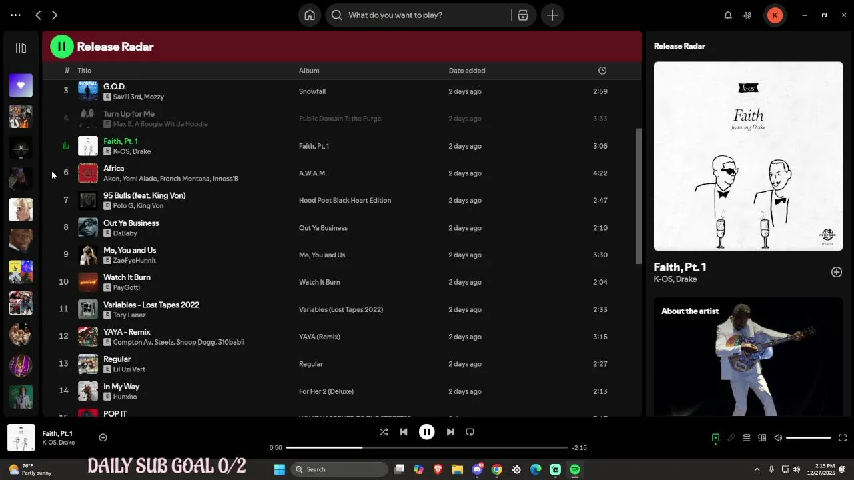
Task: Select track Me, You and Us
Action: click(129, 251)
